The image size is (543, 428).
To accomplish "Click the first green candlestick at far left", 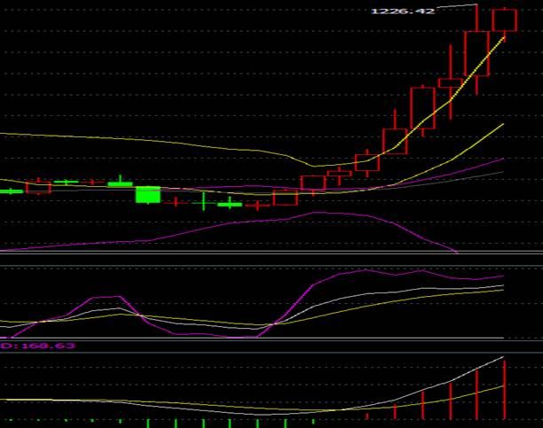I will (x=11, y=191).
